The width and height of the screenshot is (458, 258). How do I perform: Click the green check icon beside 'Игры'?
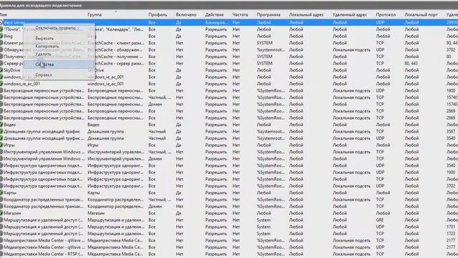click(1, 145)
